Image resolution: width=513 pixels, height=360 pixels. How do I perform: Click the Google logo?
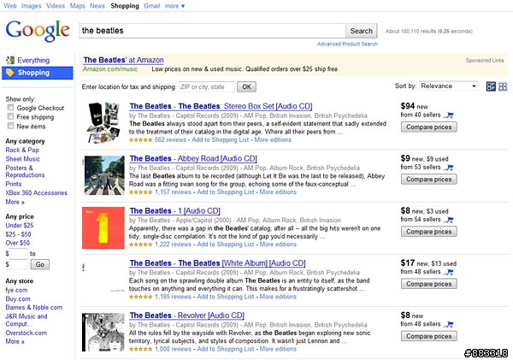coord(38,31)
